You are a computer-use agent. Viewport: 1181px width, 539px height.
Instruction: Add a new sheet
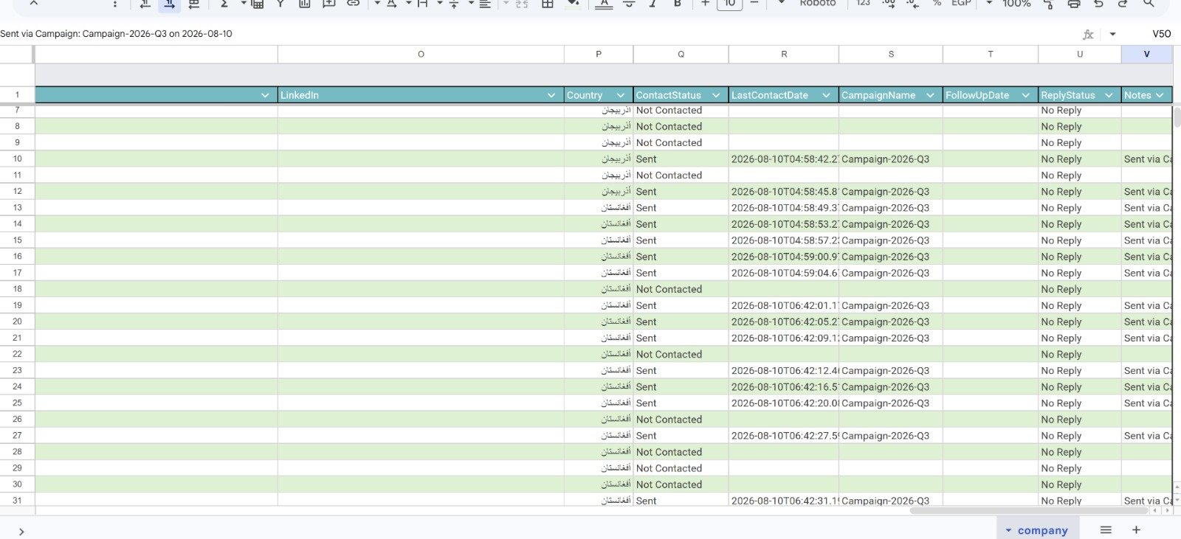click(x=1136, y=529)
